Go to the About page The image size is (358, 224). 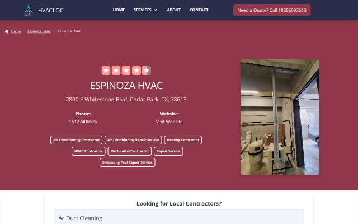click(174, 10)
